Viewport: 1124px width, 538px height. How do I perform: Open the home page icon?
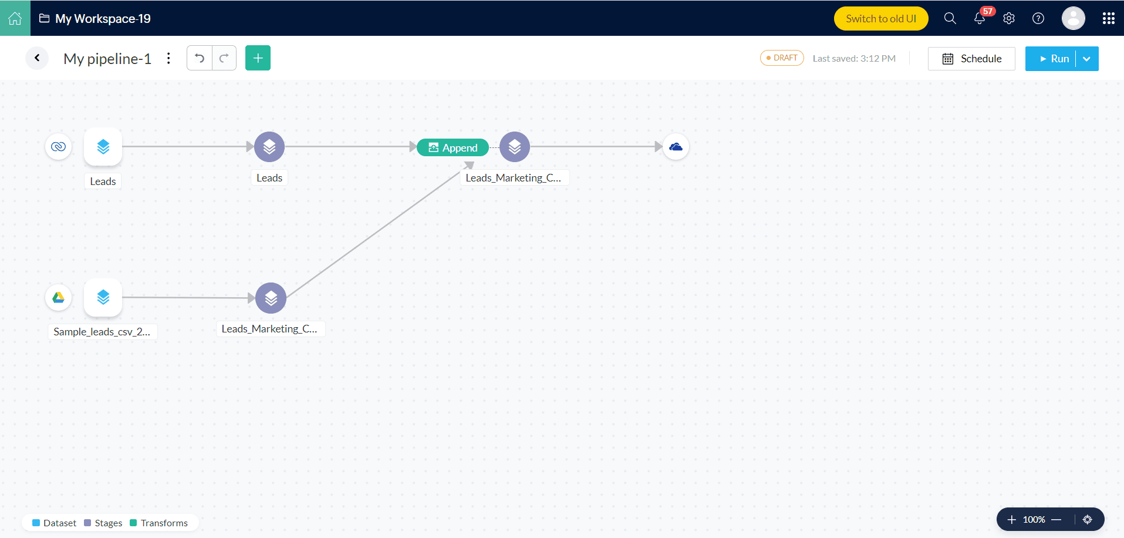click(15, 18)
